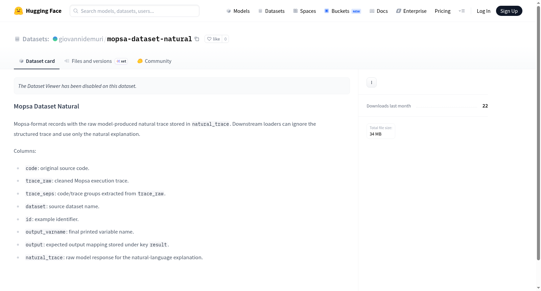Copy dataset name with the copy icon
Image resolution: width=541 pixels, height=291 pixels.
[x=197, y=39]
